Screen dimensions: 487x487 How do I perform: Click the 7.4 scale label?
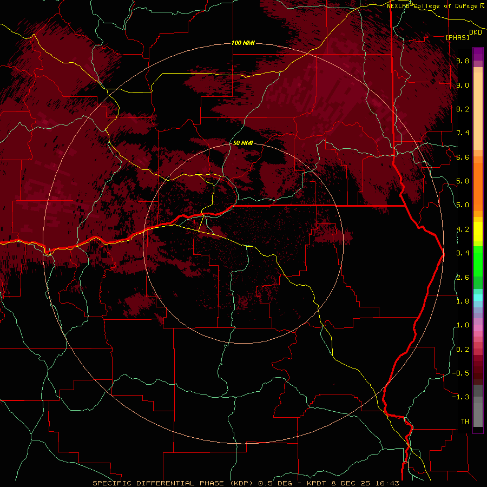click(463, 133)
